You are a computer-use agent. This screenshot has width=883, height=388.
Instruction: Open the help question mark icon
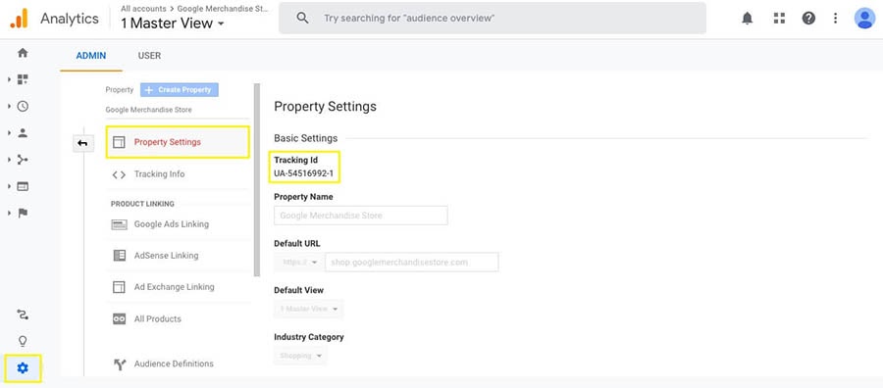coord(808,19)
